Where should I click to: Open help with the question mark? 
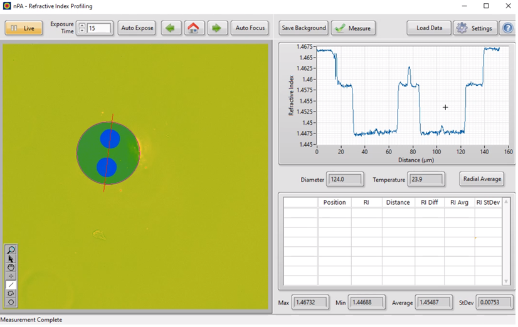coord(507,28)
